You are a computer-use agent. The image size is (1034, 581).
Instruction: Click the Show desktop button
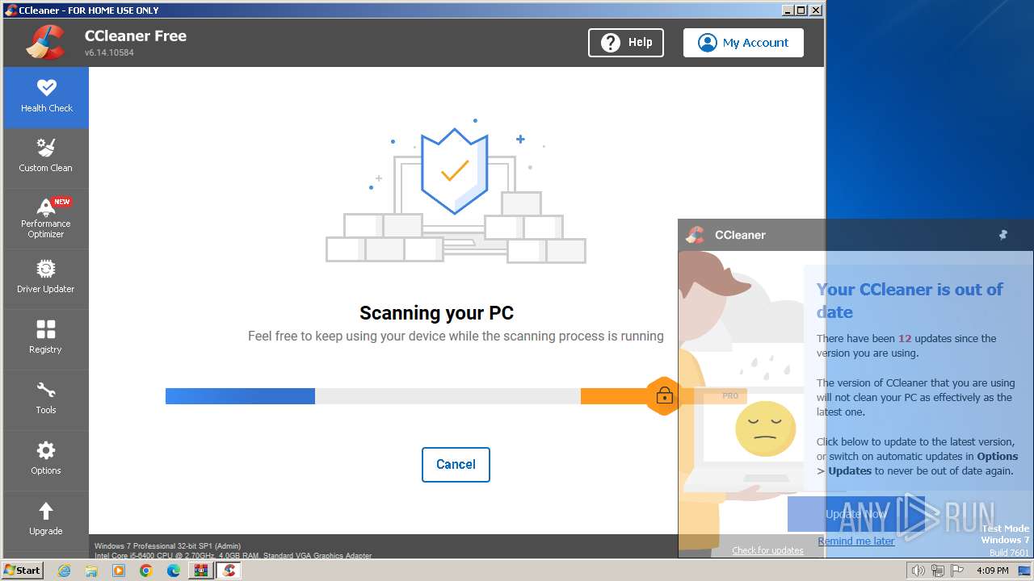click(x=1025, y=571)
